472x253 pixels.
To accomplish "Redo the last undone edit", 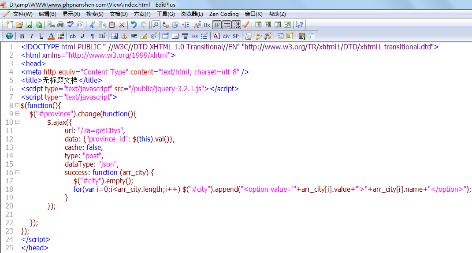I will point(144,25).
